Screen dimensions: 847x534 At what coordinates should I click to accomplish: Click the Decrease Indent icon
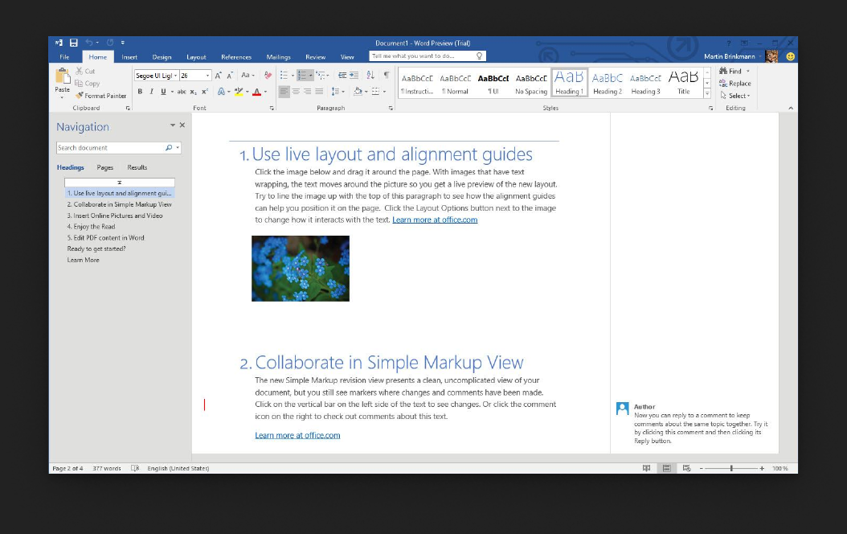point(342,75)
